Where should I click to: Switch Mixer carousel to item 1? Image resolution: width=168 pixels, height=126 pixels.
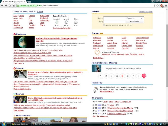tap(101, 76)
